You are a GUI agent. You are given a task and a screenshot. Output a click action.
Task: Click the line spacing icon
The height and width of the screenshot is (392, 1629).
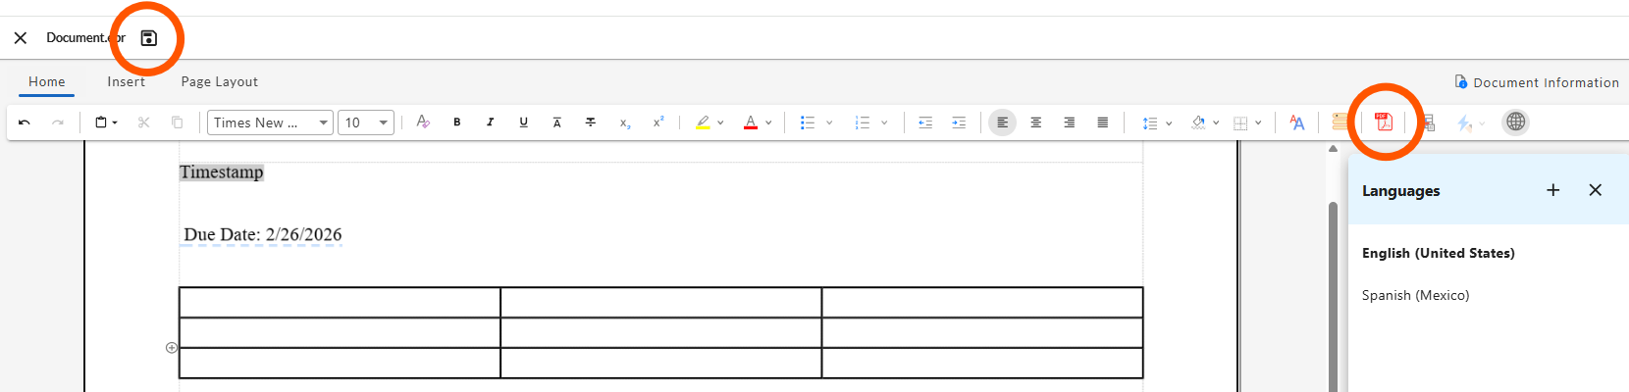[1150, 122]
